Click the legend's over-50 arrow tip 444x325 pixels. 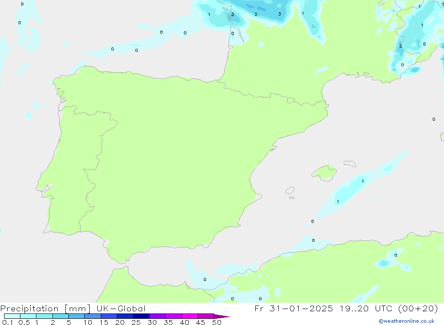click(222, 317)
